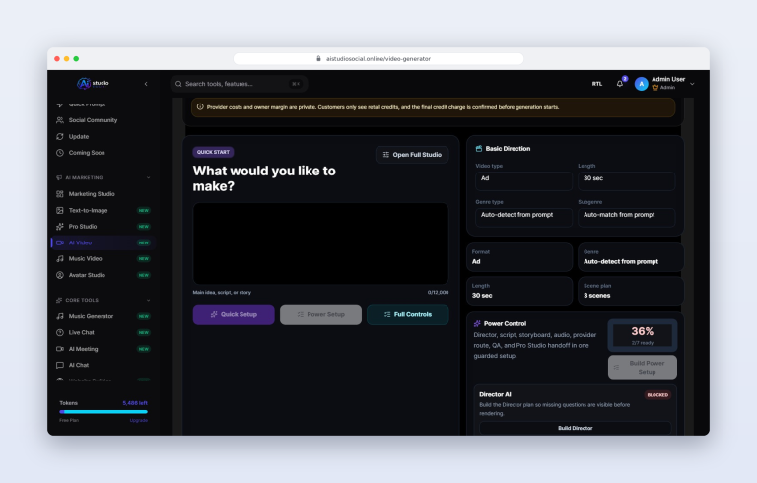Toggle RTL layout mode
Viewport: 757px width, 483px height.
coord(597,84)
